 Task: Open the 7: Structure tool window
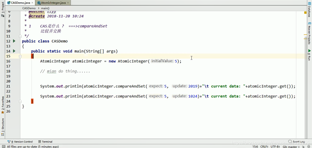[x=3, y=125]
